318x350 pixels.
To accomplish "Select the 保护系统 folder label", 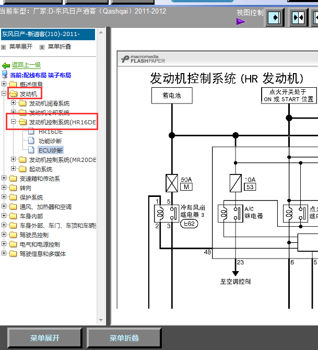I will click(31, 197).
